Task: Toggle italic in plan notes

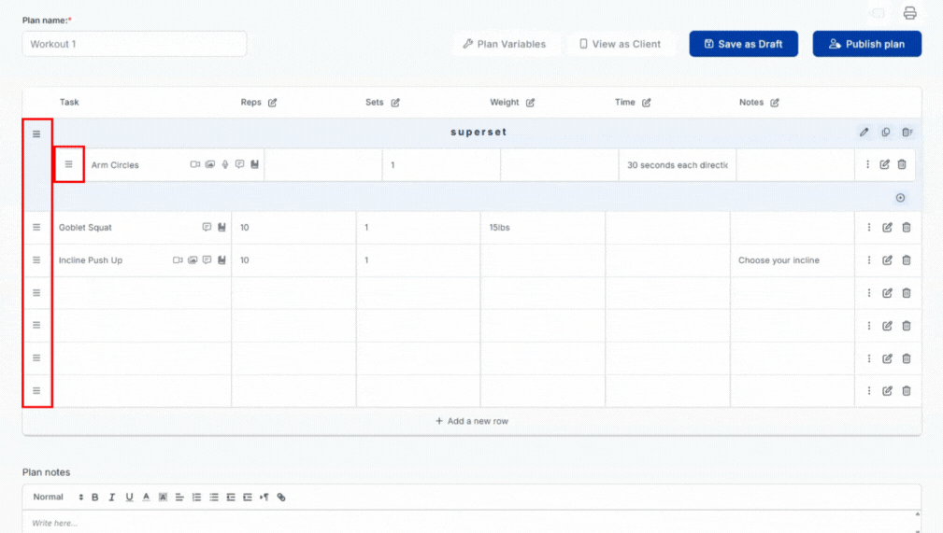Action: point(112,497)
